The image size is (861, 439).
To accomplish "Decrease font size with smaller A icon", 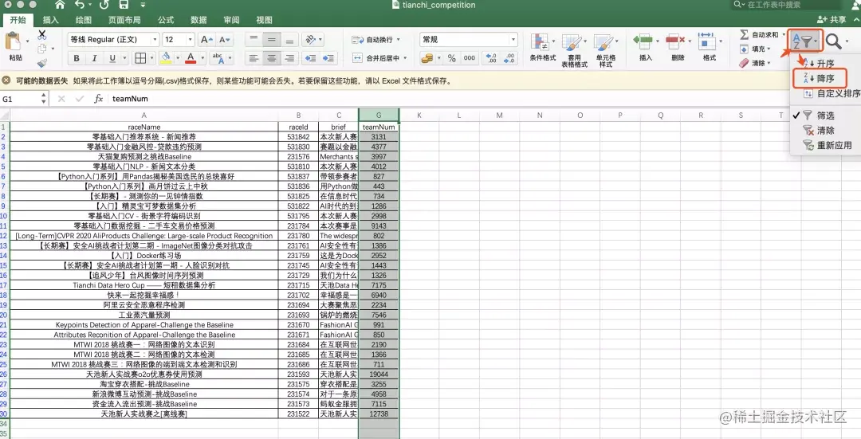I will coord(223,40).
